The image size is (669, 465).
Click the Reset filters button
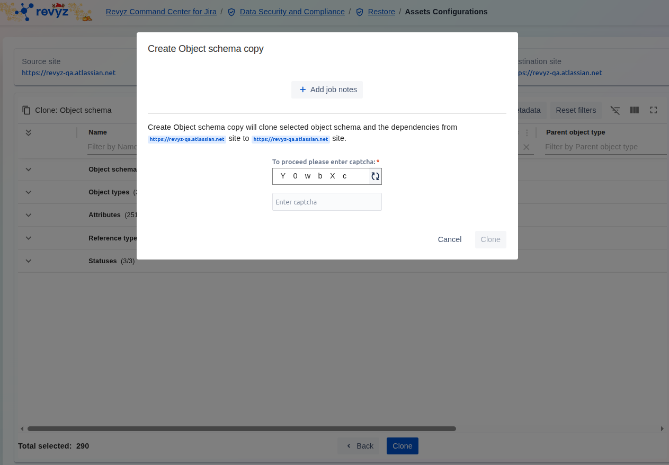tap(575, 110)
